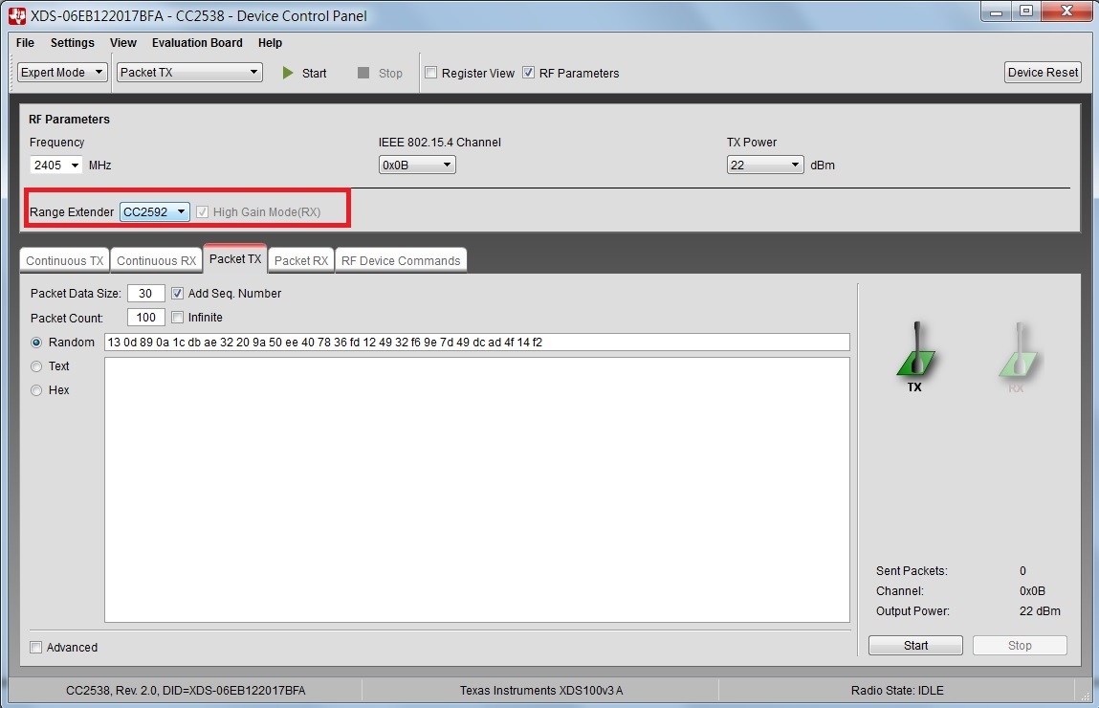Select the Hex payload radio button
This screenshot has height=708, width=1099.
pos(36,390)
